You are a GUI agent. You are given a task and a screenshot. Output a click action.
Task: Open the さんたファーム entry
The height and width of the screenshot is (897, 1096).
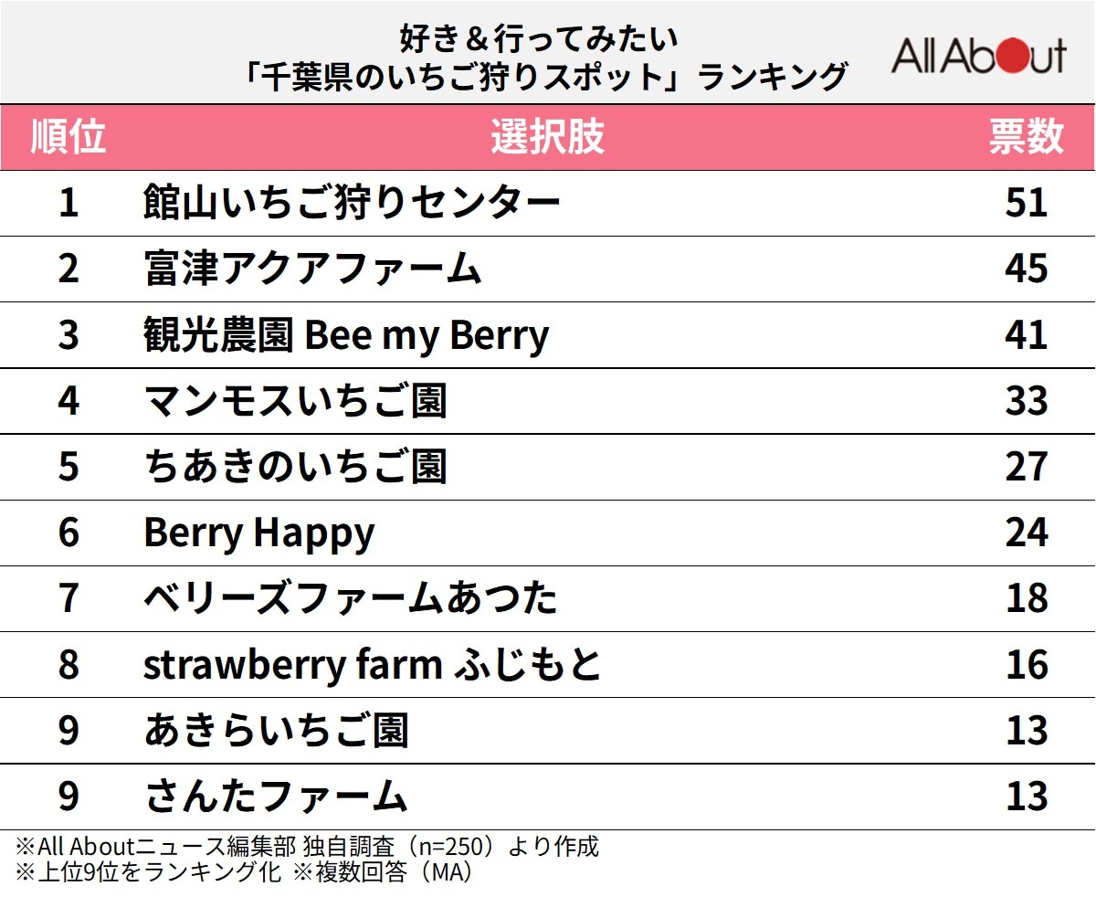pos(275,797)
